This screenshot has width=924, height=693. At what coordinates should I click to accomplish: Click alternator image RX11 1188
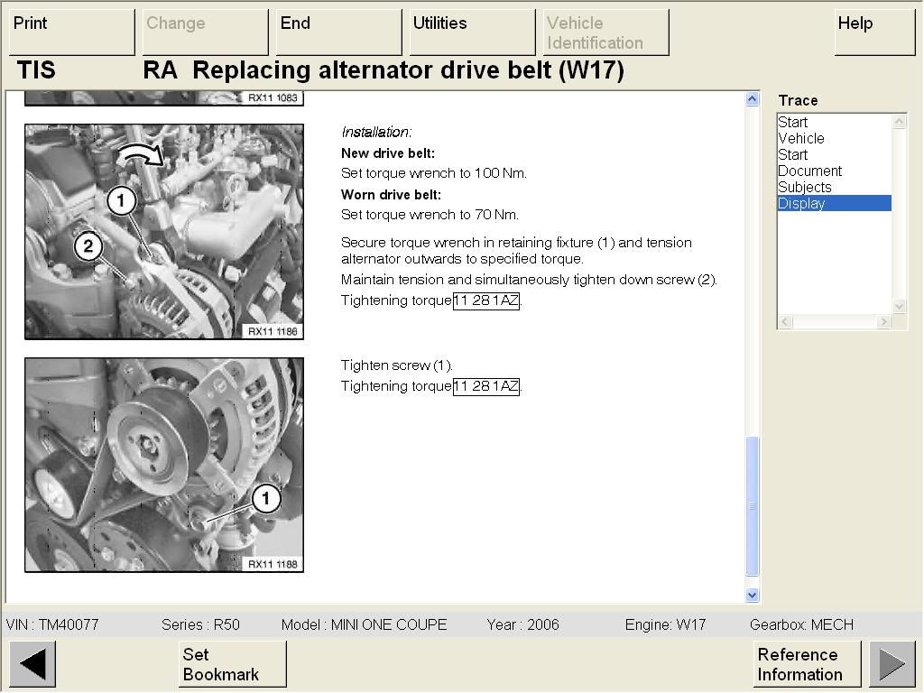[x=164, y=465]
